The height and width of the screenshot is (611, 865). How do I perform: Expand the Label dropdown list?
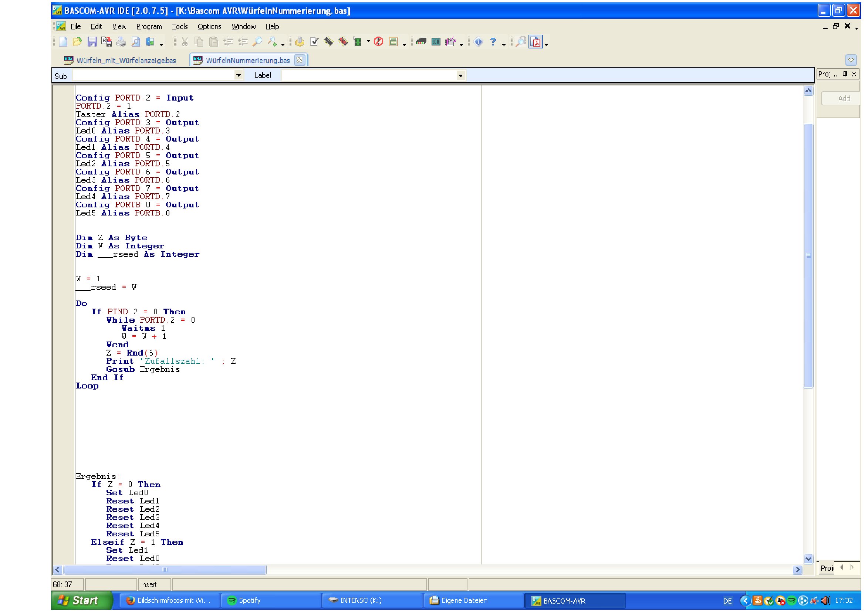[460, 76]
